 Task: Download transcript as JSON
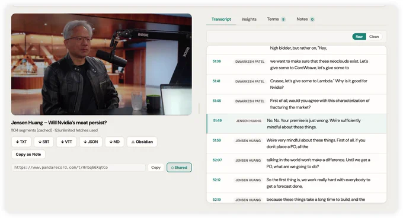point(91,142)
